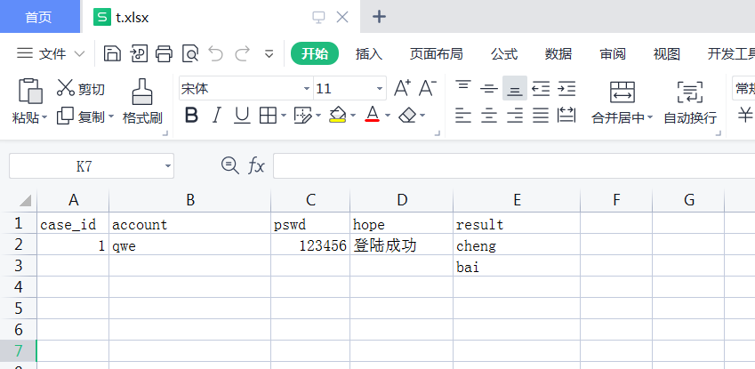This screenshot has height=369, width=755.
Task: Open fill color dropdown arrow
Action: click(x=353, y=116)
